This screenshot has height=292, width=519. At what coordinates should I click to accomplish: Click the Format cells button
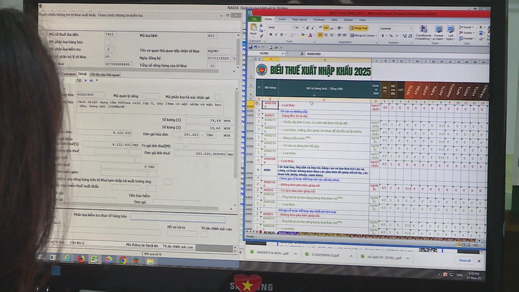click(x=466, y=39)
